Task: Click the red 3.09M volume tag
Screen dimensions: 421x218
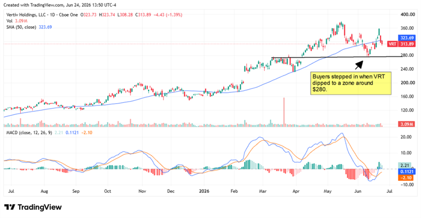Action: [407, 124]
